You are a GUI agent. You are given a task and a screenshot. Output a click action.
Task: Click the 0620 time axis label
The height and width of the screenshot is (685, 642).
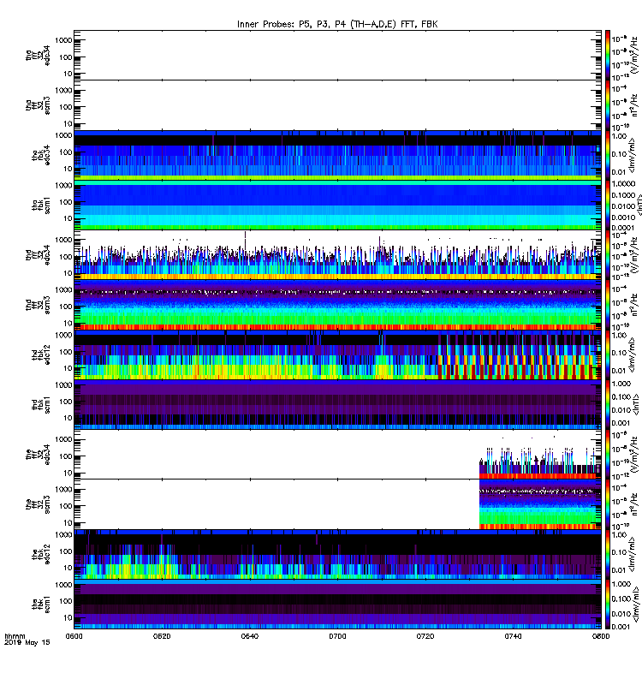pyautogui.click(x=162, y=636)
